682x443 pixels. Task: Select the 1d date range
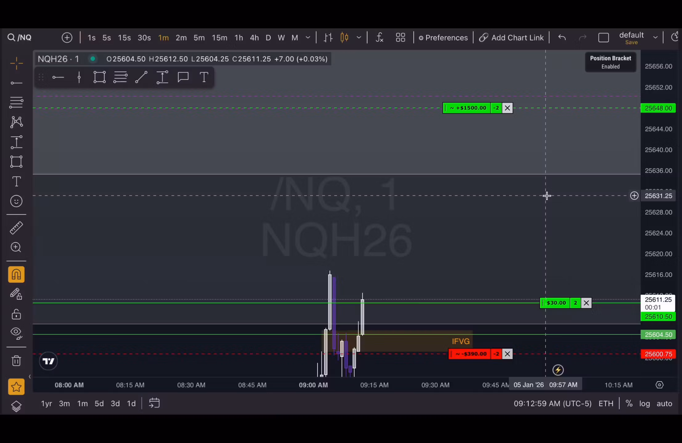click(131, 403)
